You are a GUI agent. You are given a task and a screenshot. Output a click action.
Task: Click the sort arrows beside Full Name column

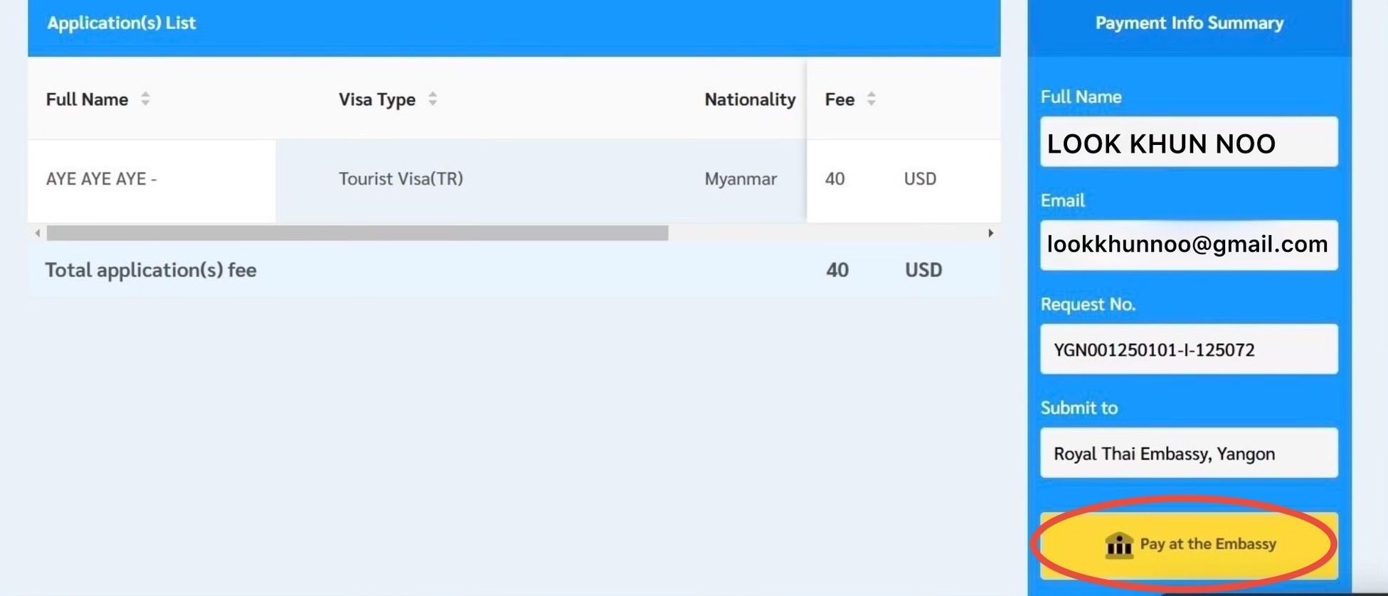tap(145, 99)
